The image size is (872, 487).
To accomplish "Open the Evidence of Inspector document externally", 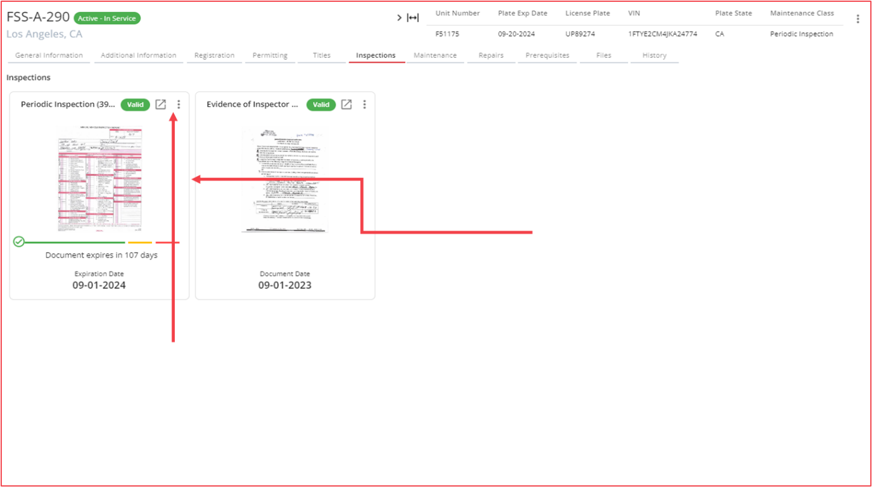I will (346, 104).
